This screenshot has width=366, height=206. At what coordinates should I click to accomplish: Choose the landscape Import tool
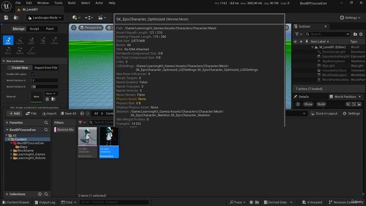(19, 41)
